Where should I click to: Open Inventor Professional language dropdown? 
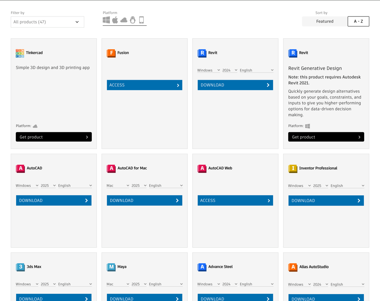(347, 186)
